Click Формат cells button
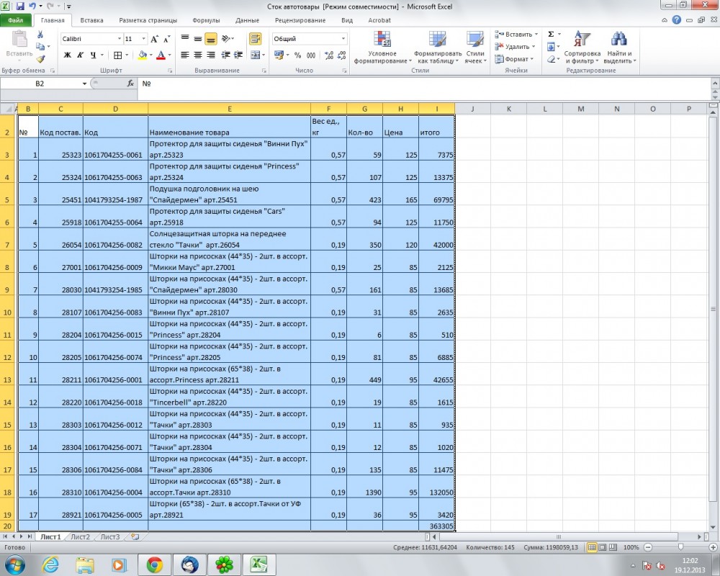 (514, 59)
